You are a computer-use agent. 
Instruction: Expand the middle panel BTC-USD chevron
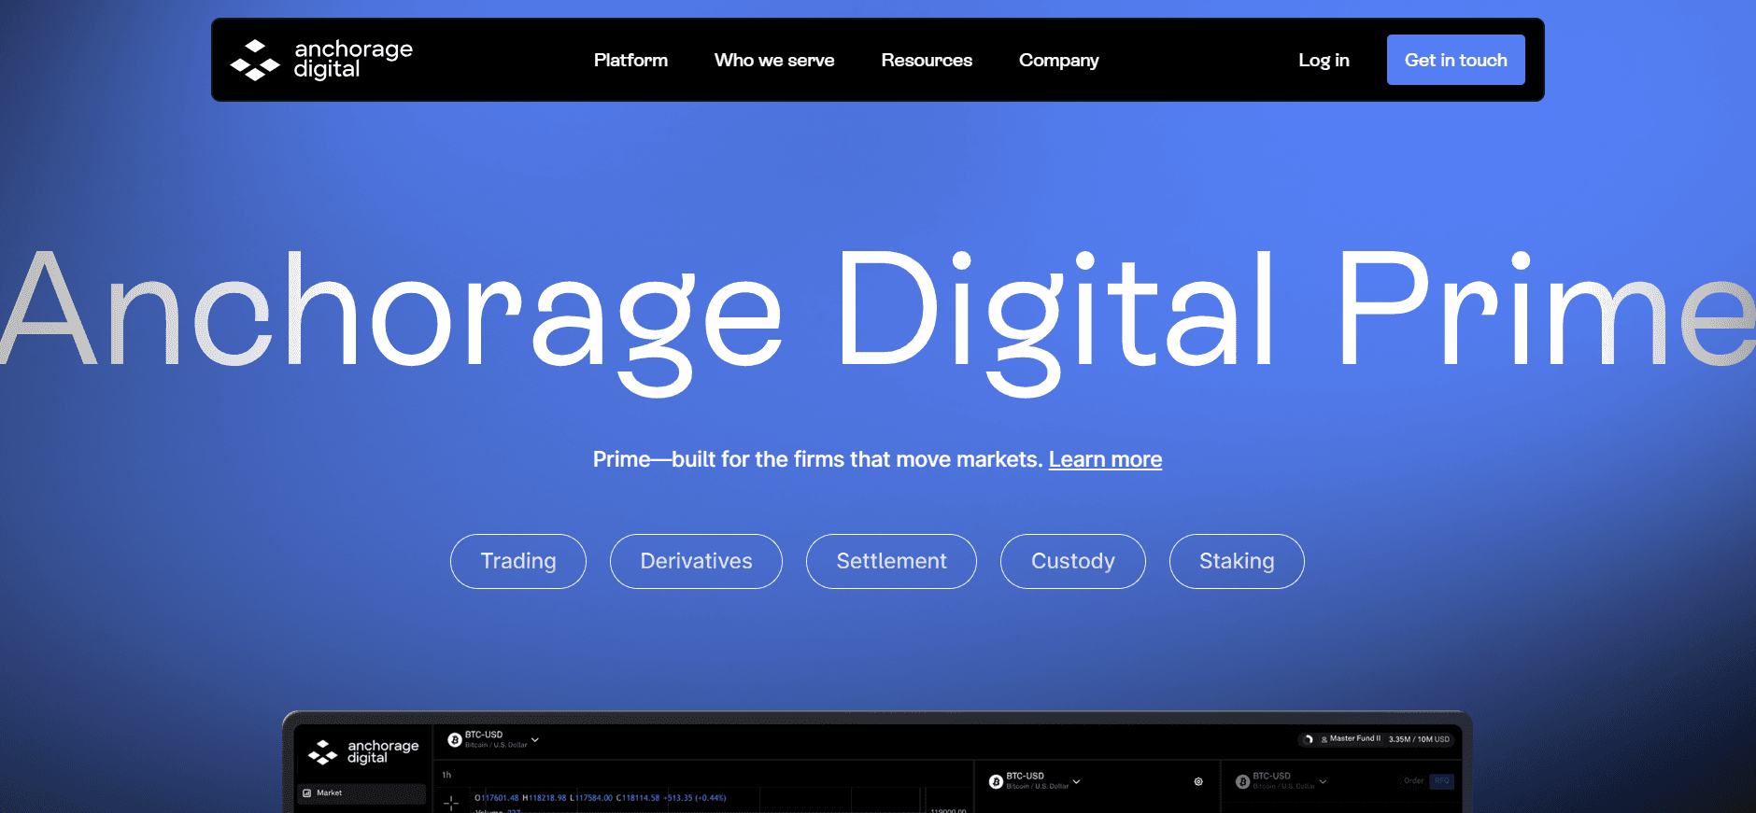click(1076, 781)
